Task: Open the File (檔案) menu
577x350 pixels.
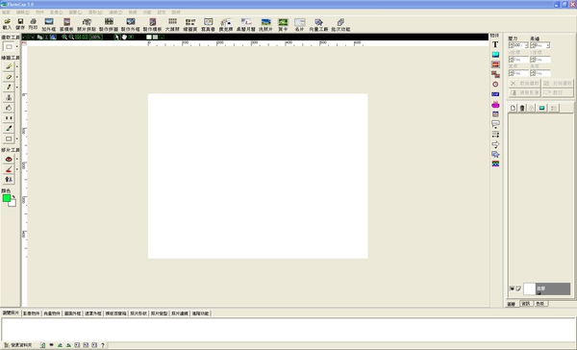Action: click(x=7, y=12)
